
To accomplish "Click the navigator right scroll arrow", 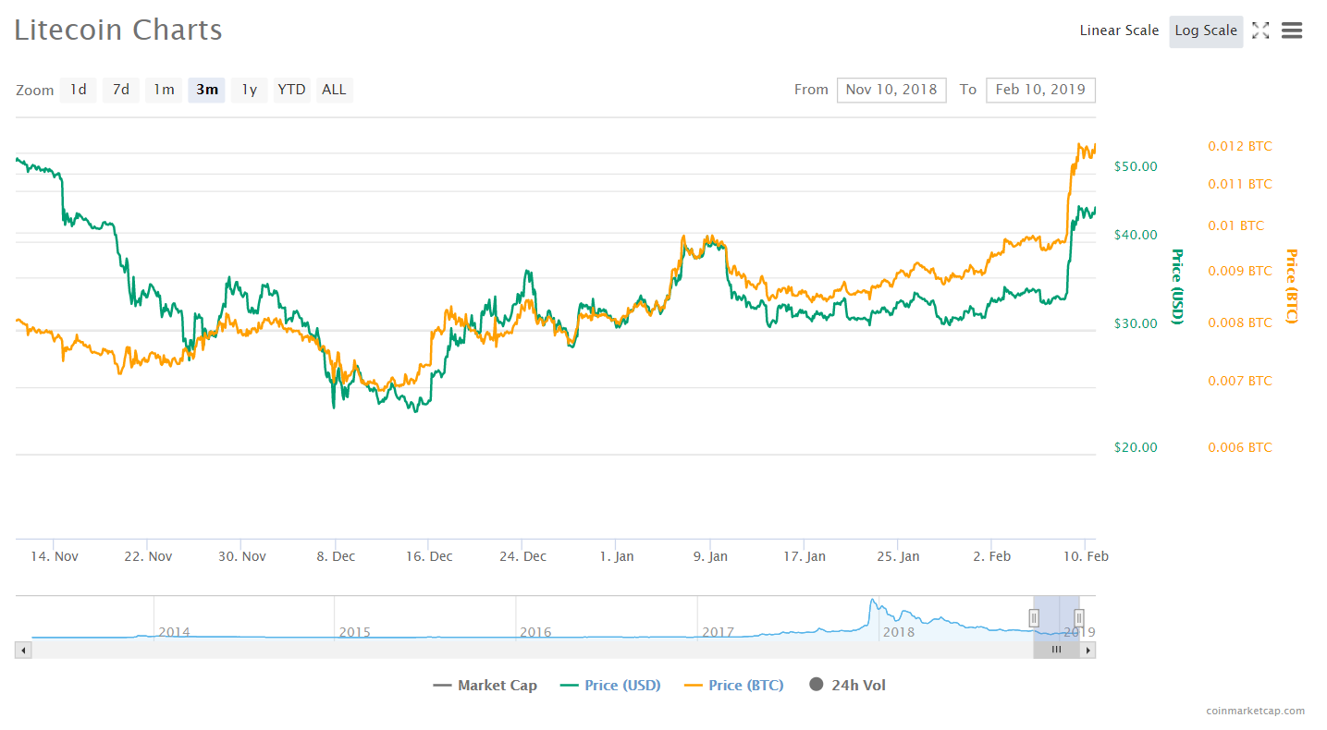I will tap(1088, 650).
